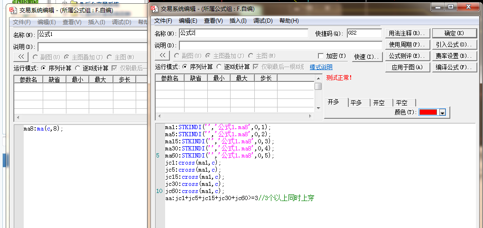The width and height of the screenshot is (483, 228).
Task: Open 帮助(H) menu in 公式2 window
Action: (289, 21)
